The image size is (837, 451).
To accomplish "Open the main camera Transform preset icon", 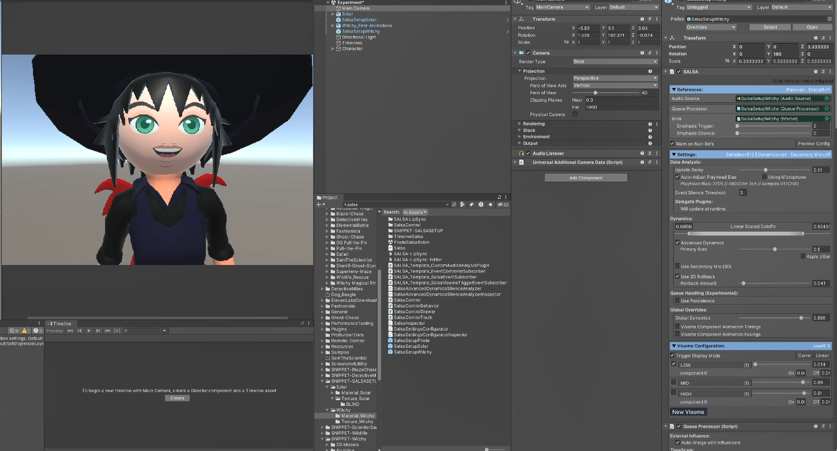I will coord(649,19).
